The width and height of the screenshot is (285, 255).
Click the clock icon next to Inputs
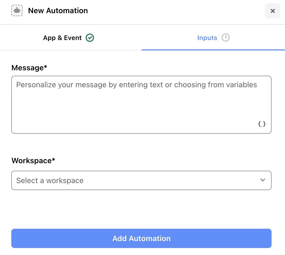pos(226,38)
